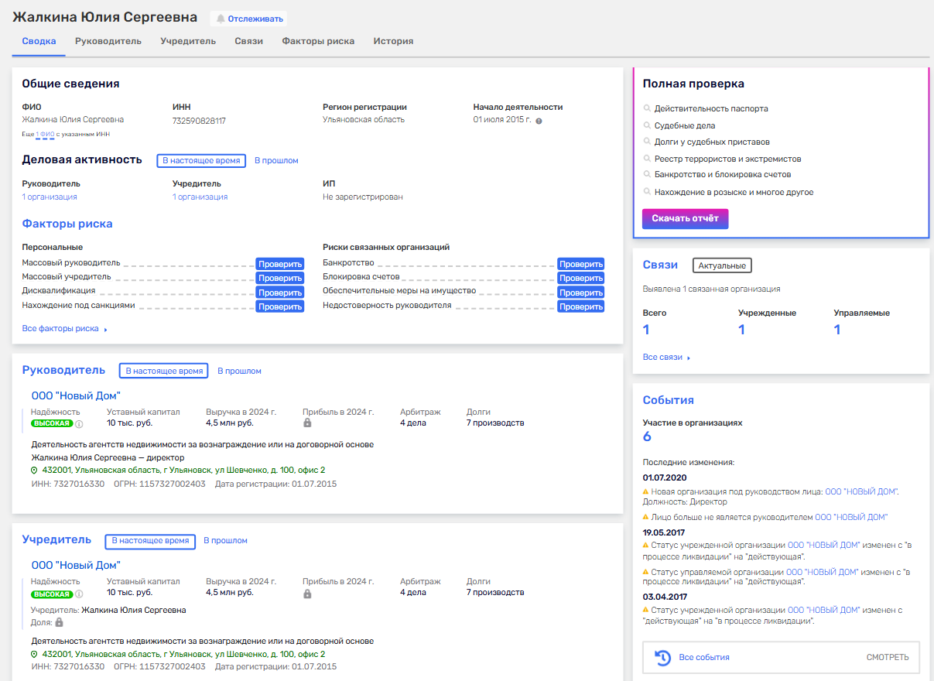Viewport: 934px width, 681px height.
Task: Click the help icon next to 01 июля 2015 г.
Action: coord(539,121)
